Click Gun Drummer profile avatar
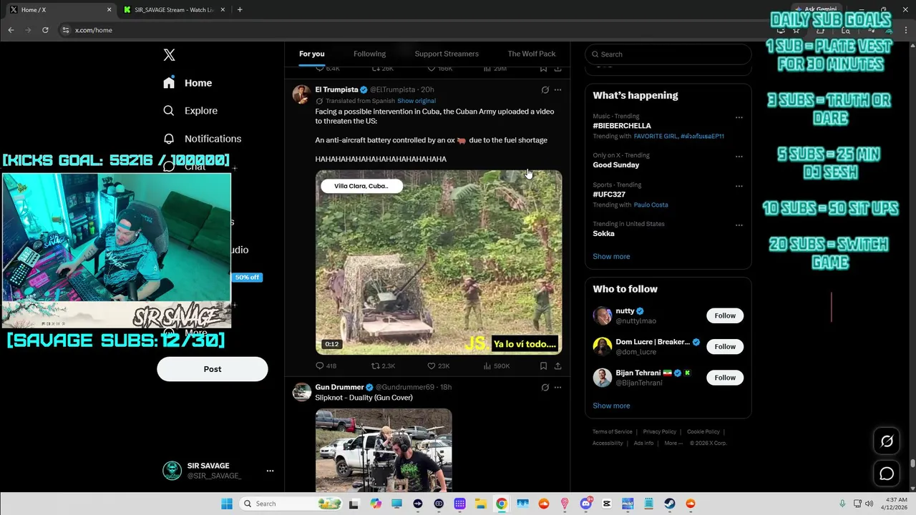This screenshot has height=515, width=916. click(301, 392)
